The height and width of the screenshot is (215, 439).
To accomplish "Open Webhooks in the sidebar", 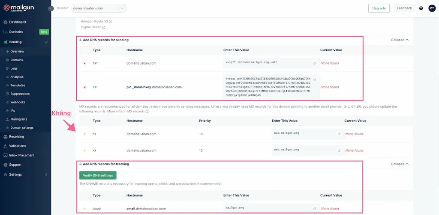I will tap(18, 102).
